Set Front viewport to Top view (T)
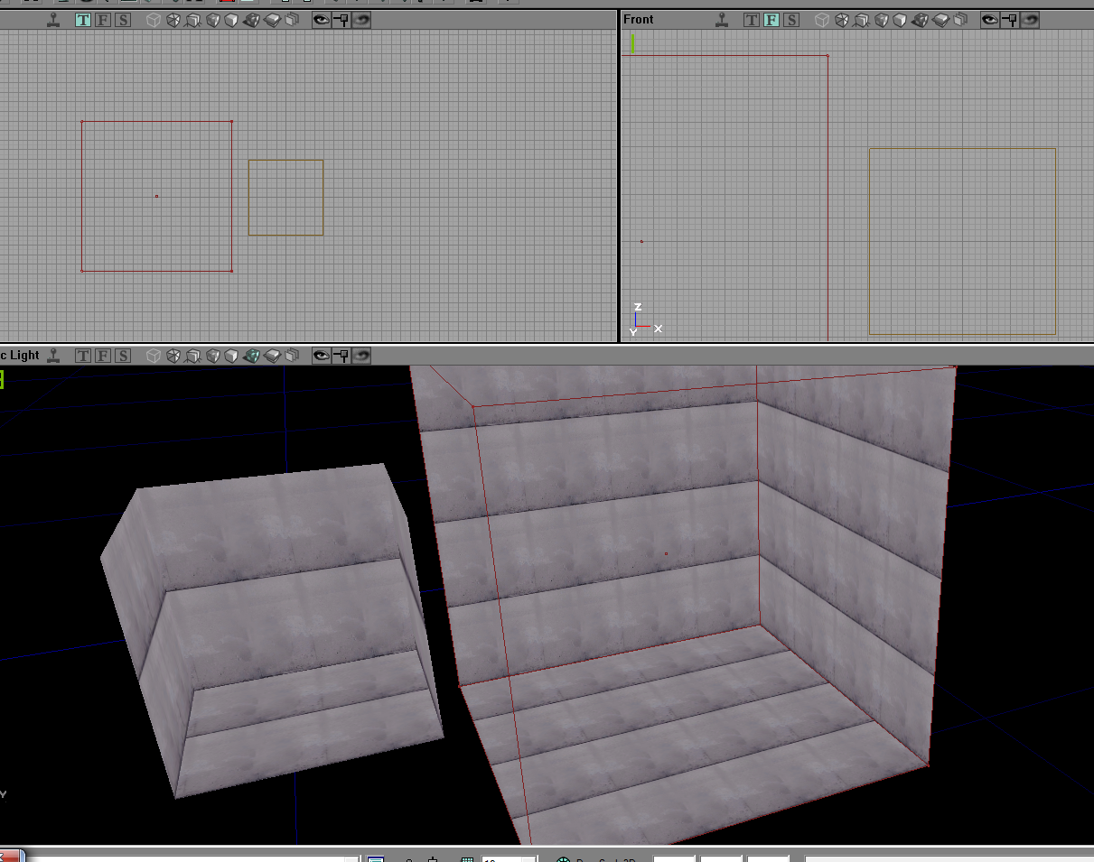The image size is (1094, 862). 752,20
